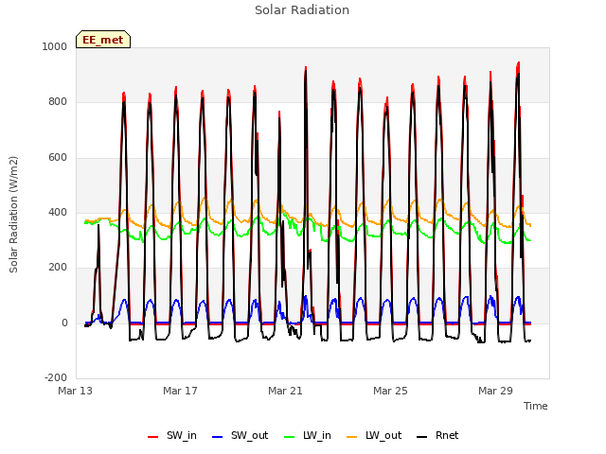
Task: Click the Mar 29 tick label
Action: [x=495, y=391]
